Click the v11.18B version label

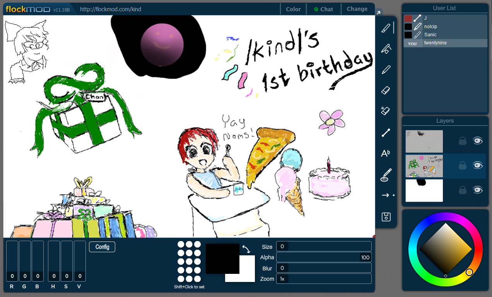[61, 10]
